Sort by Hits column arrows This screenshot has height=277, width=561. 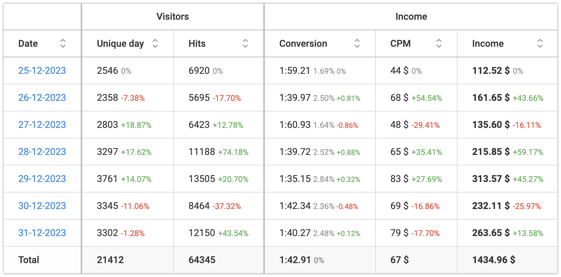245,43
